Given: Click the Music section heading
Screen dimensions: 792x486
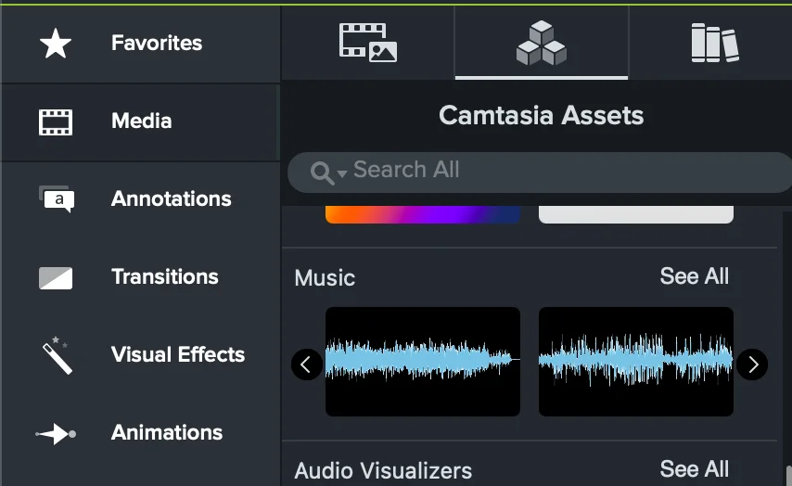Looking at the screenshot, I should coord(325,278).
